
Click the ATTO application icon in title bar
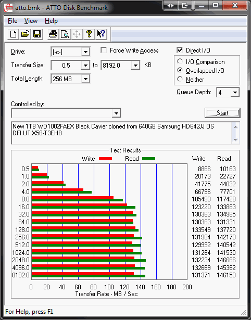[x=8, y=8]
